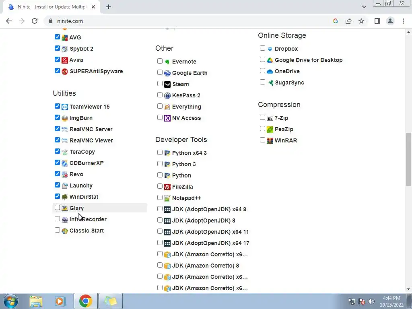Click the Launchy icon
The image size is (412, 309).
65,186
